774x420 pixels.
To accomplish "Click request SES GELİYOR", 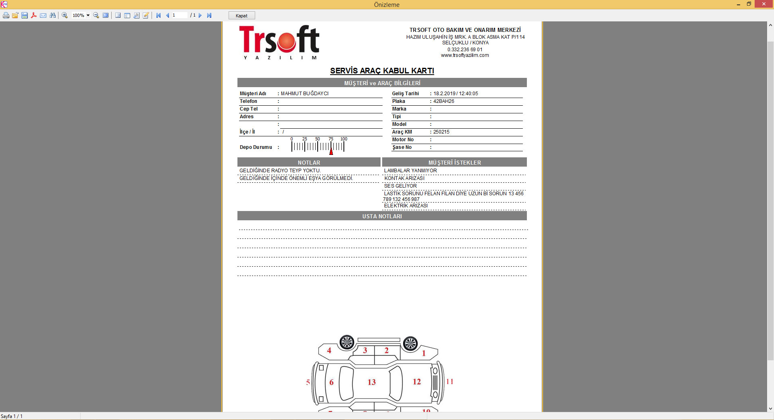I will 400,186.
